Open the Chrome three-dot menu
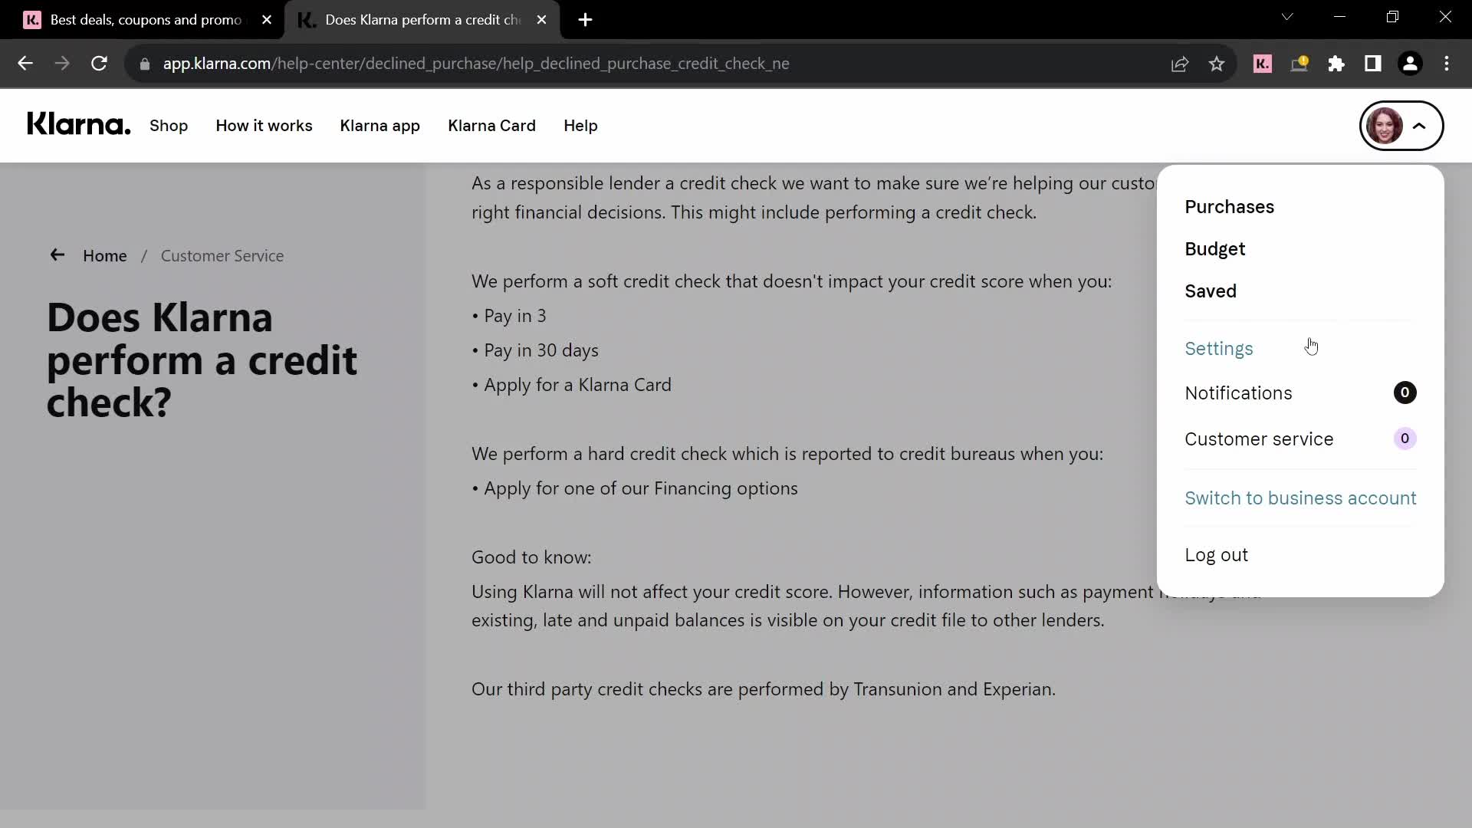 (x=1447, y=64)
